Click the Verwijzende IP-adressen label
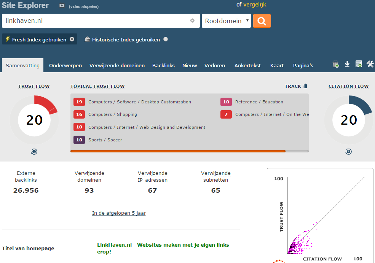375x263 pixels. (153, 177)
